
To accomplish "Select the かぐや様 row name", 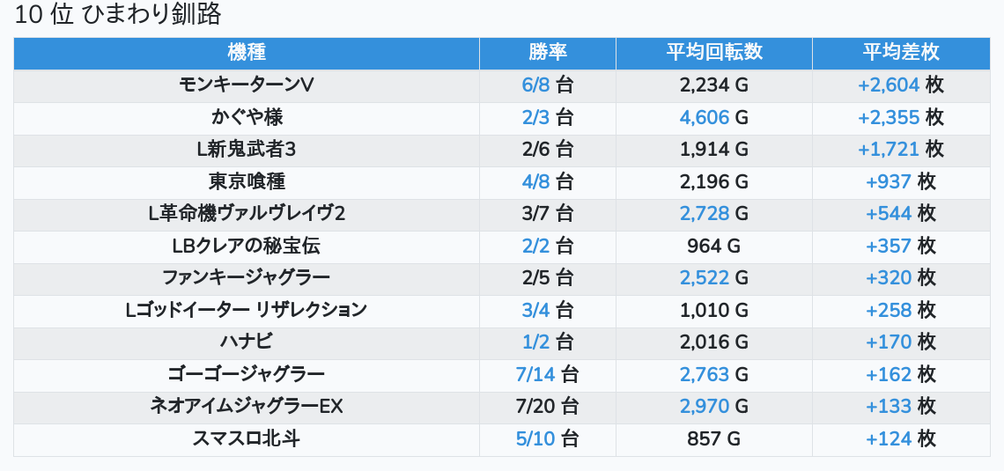I will click(x=247, y=117).
